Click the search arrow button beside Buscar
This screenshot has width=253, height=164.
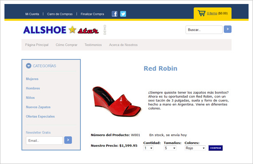click(x=228, y=29)
